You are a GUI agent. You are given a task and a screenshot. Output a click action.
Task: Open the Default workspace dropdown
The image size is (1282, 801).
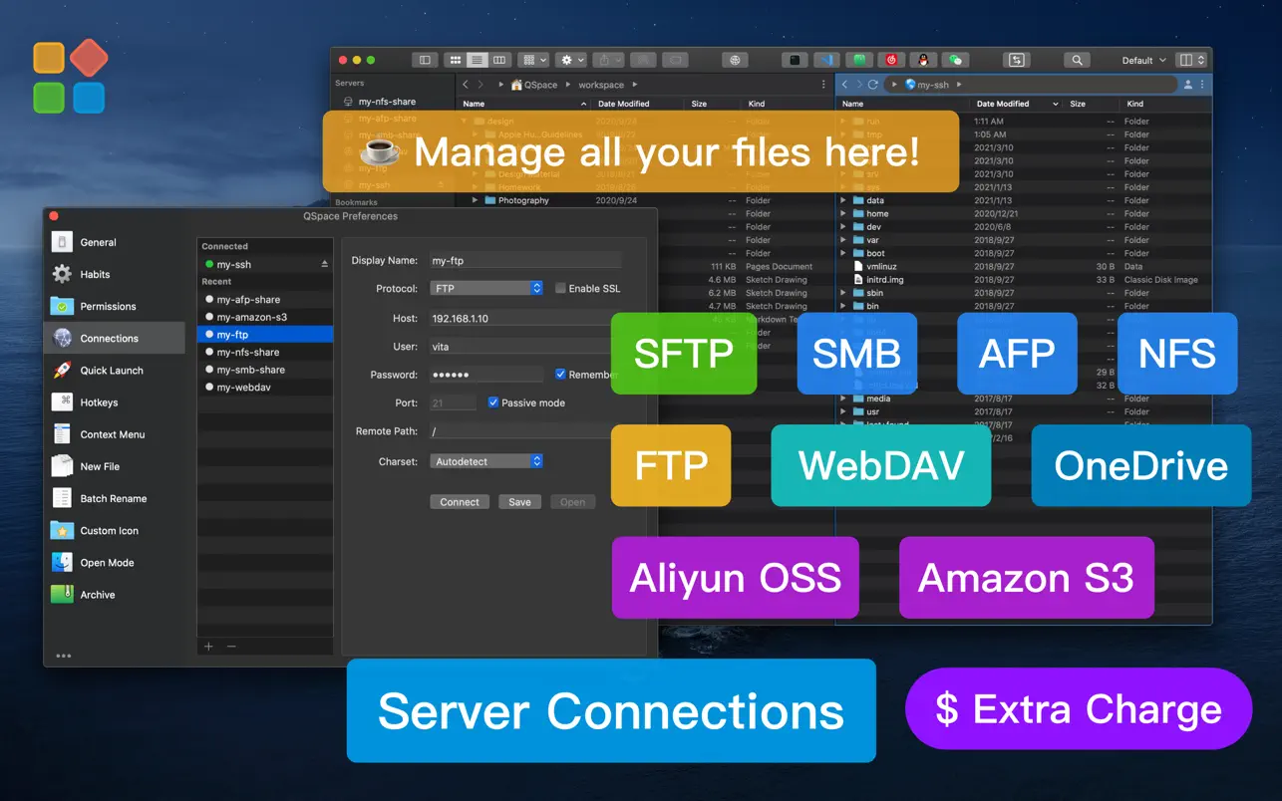[1143, 61]
